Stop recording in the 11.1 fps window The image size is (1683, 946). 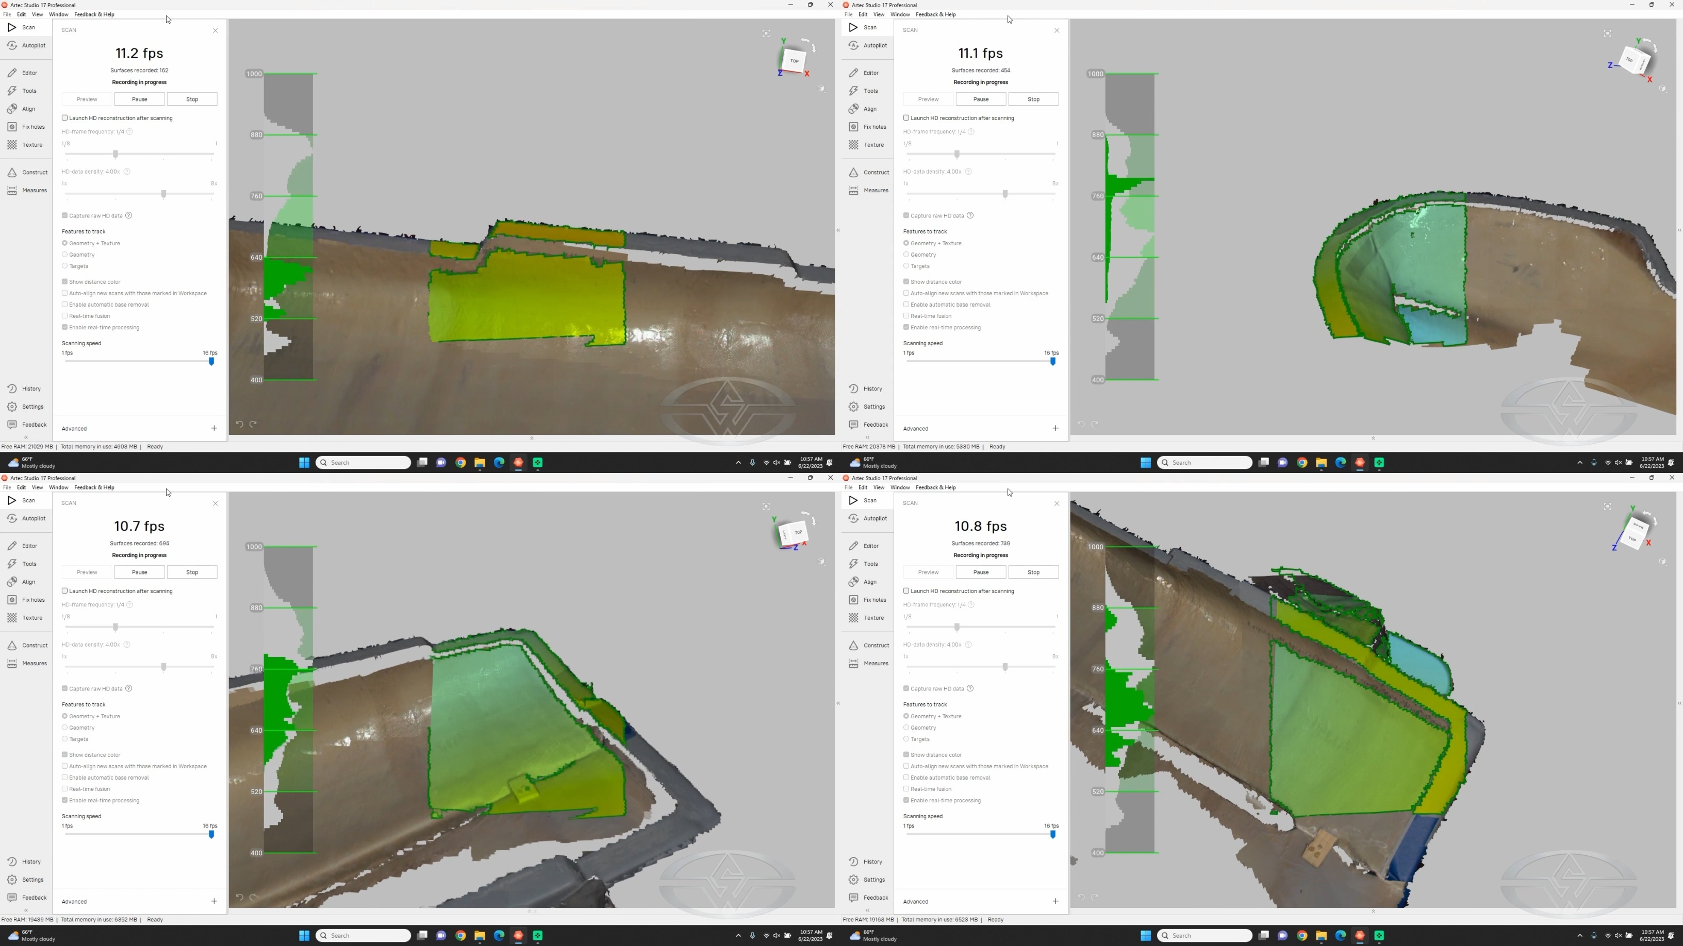coord(1034,99)
